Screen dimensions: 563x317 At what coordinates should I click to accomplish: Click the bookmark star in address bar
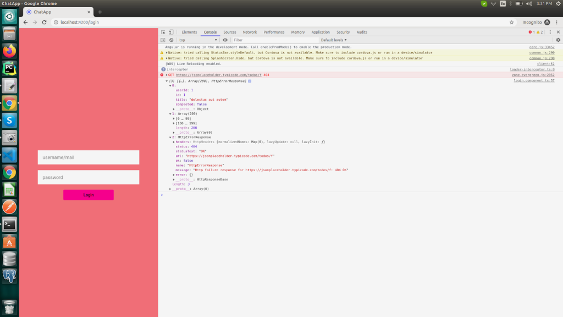click(512, 23)
